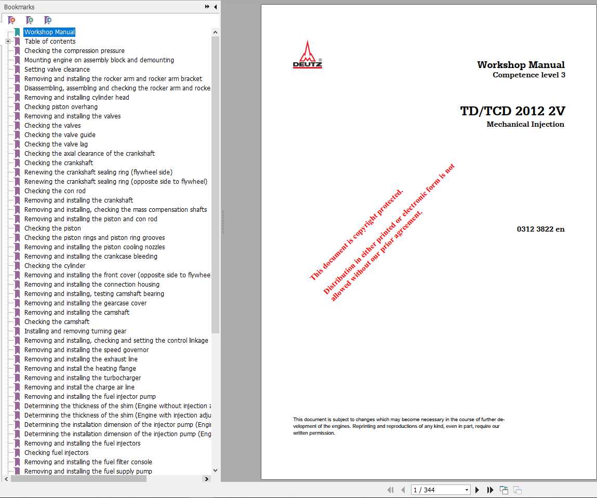Select the Workshop Manual bookmark
Screen dimensions: 597x498
pos(49,32)
